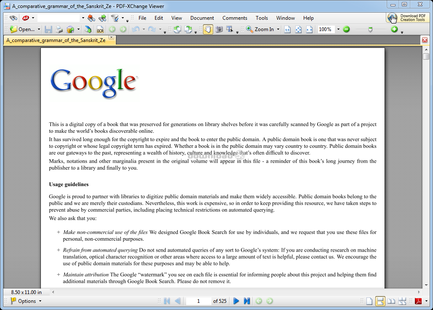Image resolution: width=433 pixels, height=310 pixels.
Task: Click the Snapshot camera tool
Action: [219, 29]
